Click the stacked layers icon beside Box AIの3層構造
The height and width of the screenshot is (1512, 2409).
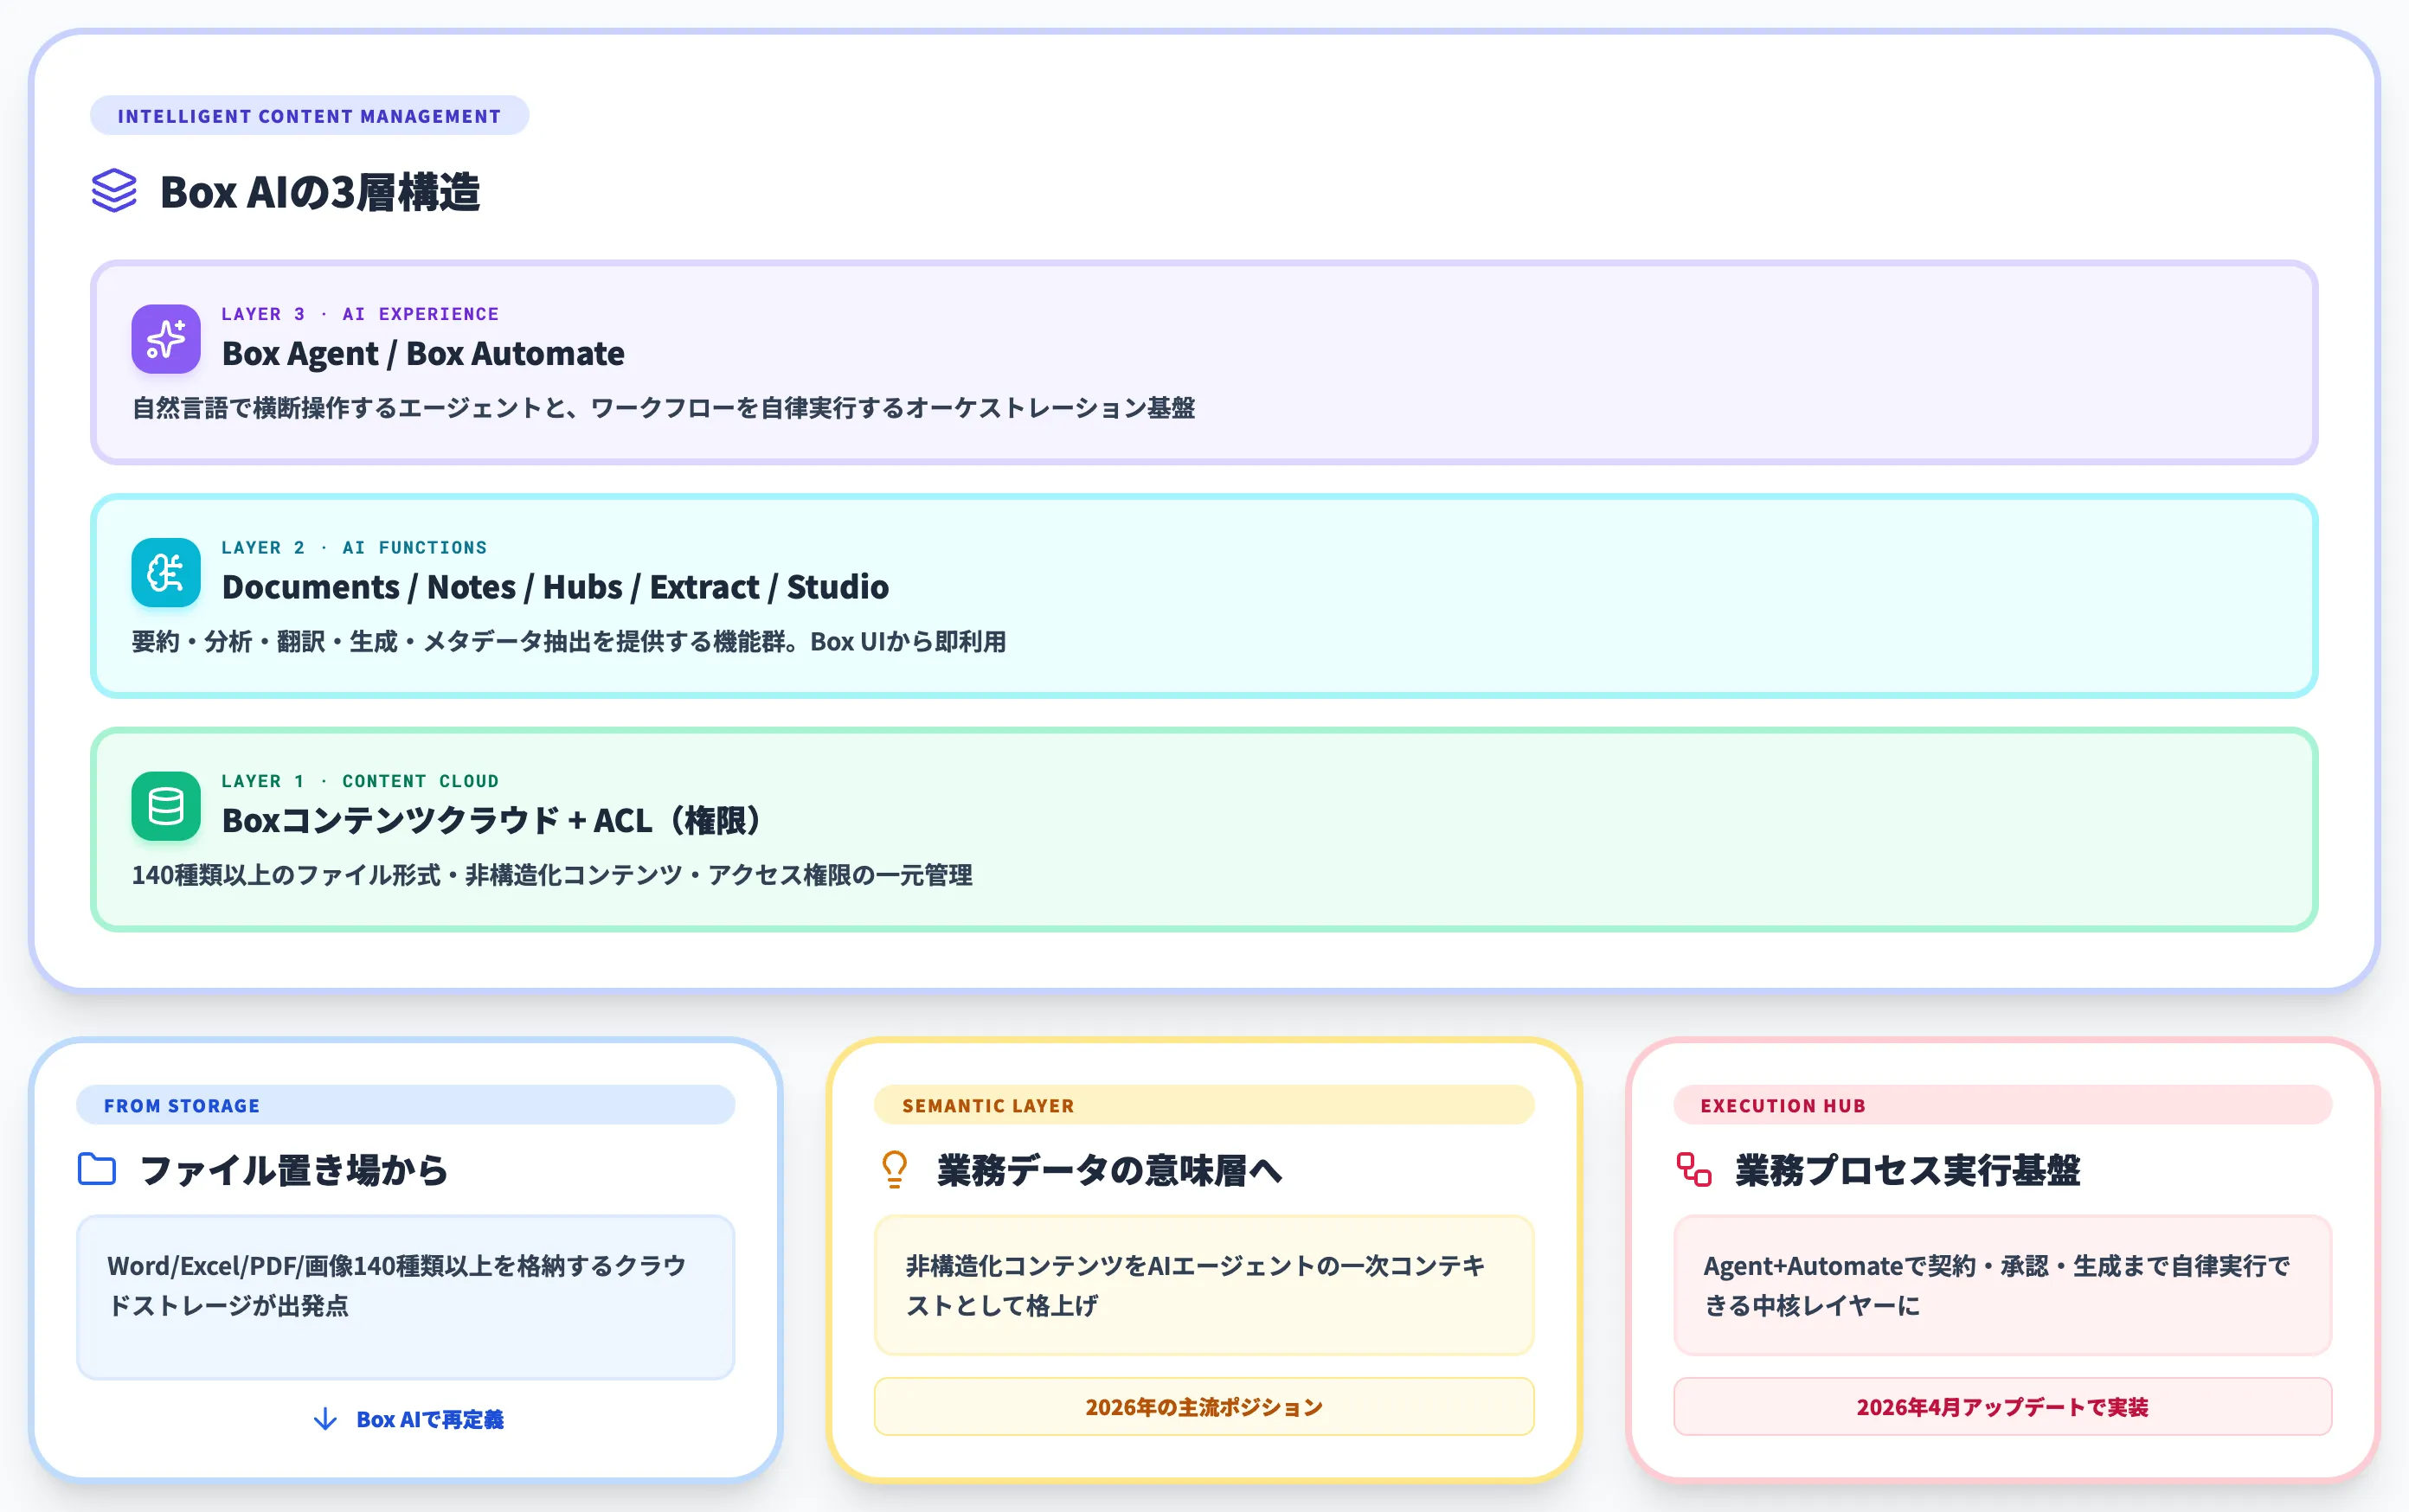click(114, 191)
